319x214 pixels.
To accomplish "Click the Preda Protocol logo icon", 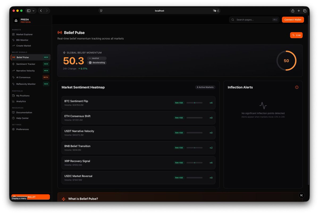I will 16,20.
